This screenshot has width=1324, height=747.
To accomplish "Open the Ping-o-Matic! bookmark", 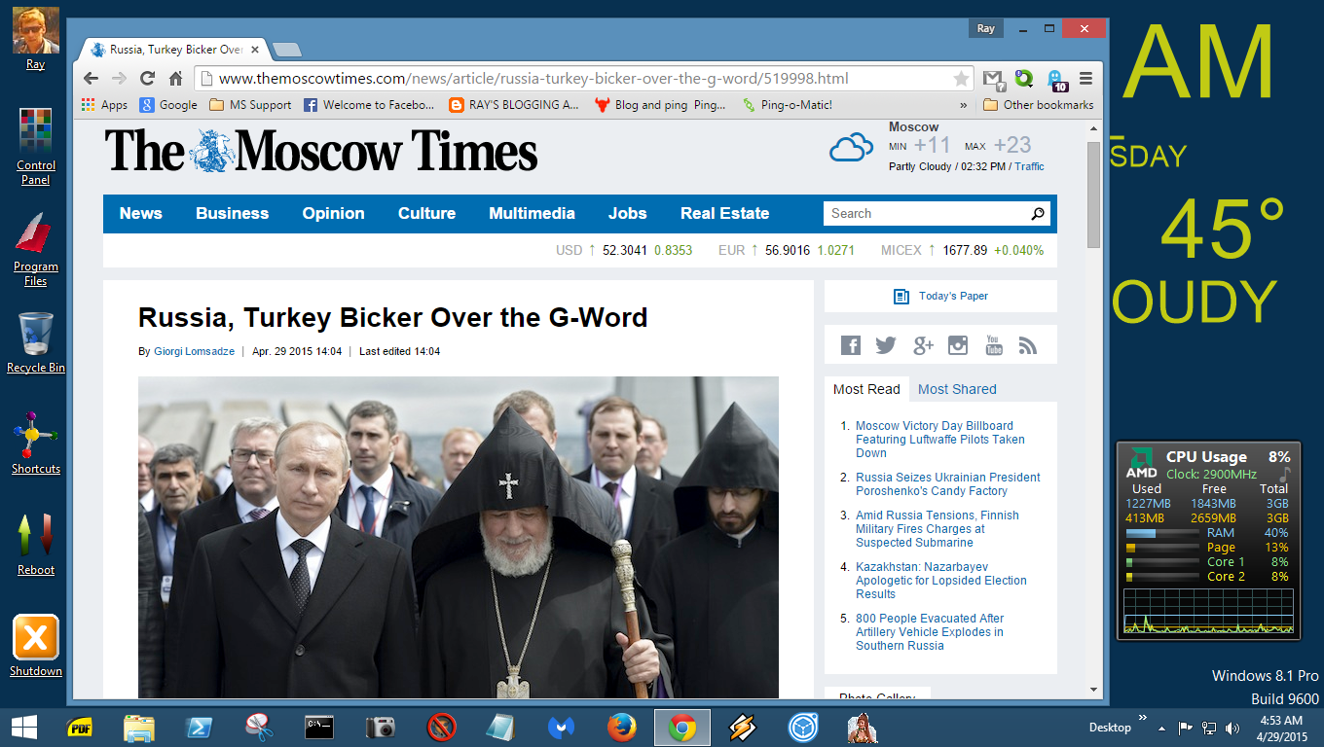I will pyautogui.click(x=787, y=105).
